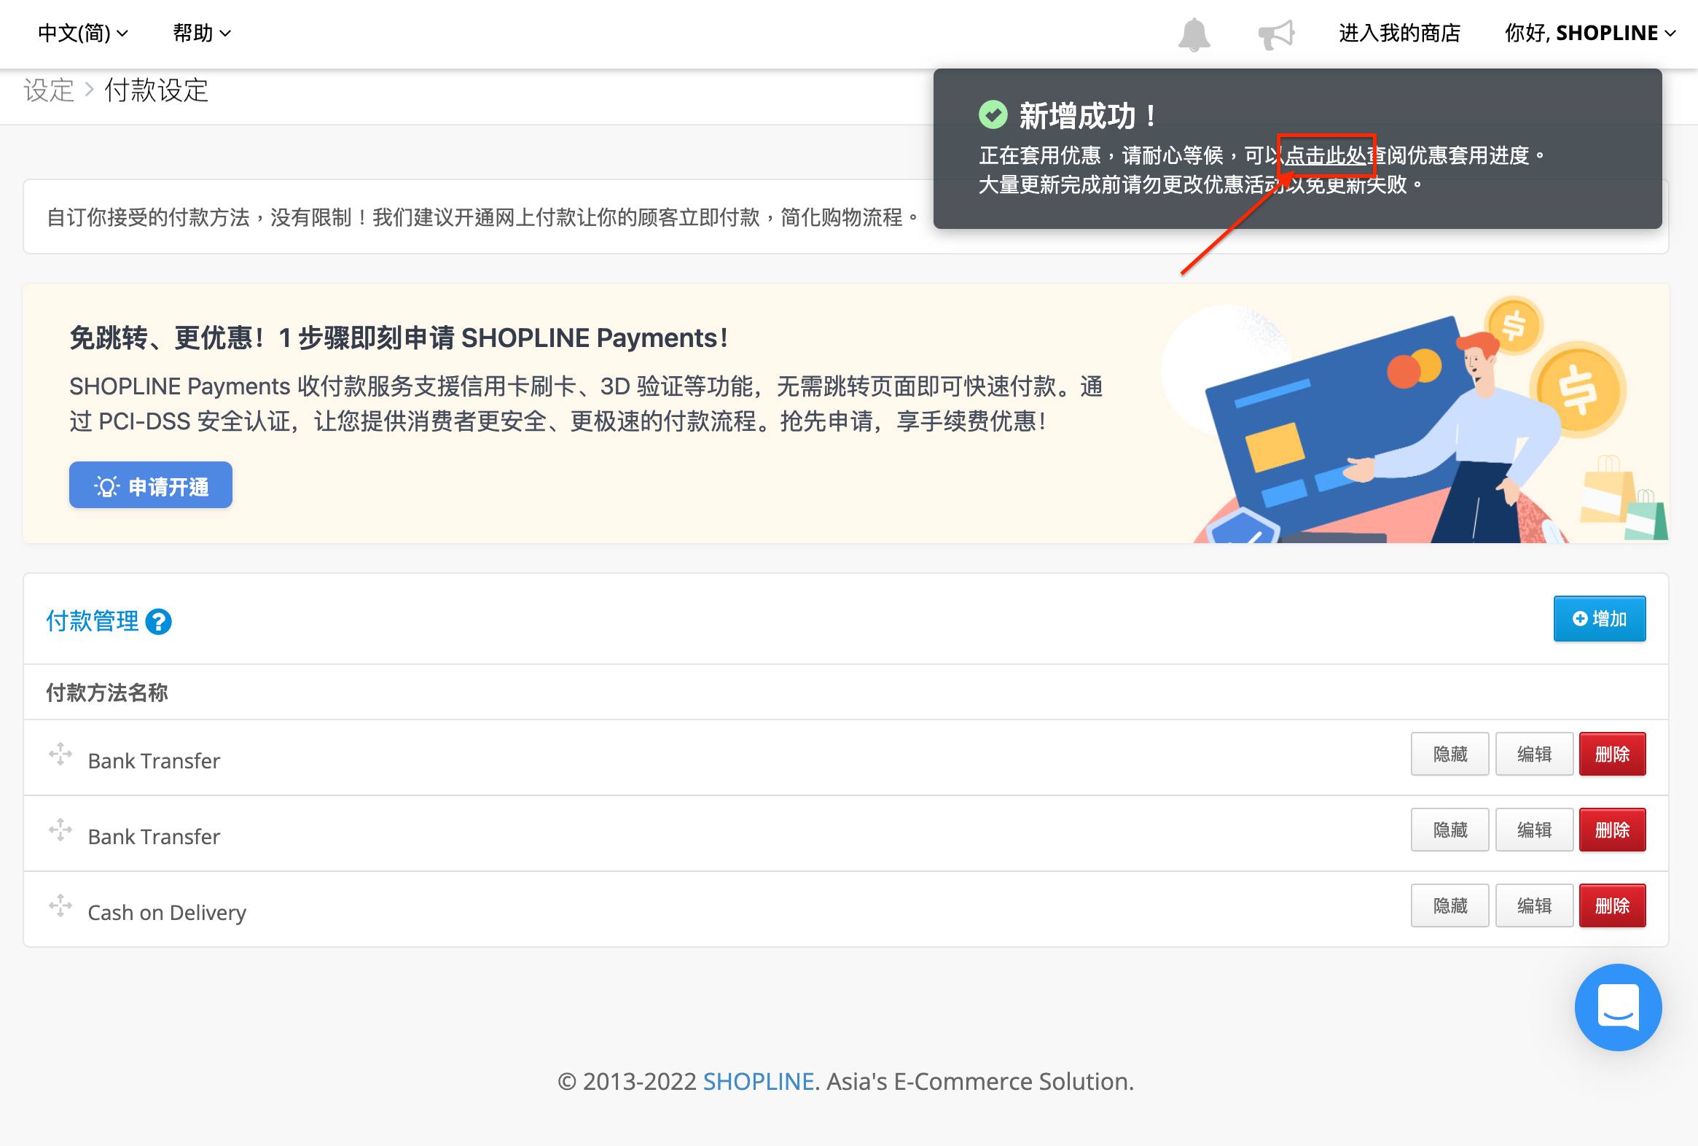Image resolution: width=1698 pixels, height=1146 pixels.
Task: Click the 增加 add payment button
Action: (x=1600, y=619)
